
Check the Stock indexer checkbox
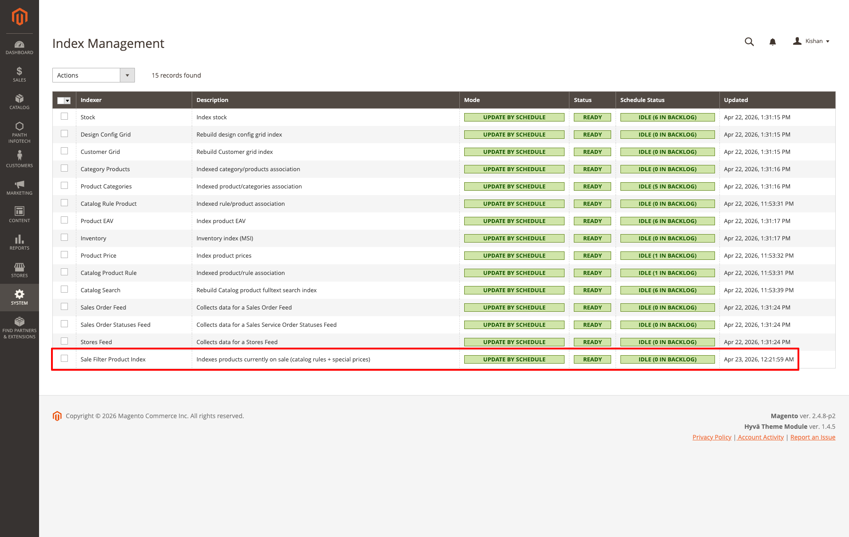pos(64,116)
